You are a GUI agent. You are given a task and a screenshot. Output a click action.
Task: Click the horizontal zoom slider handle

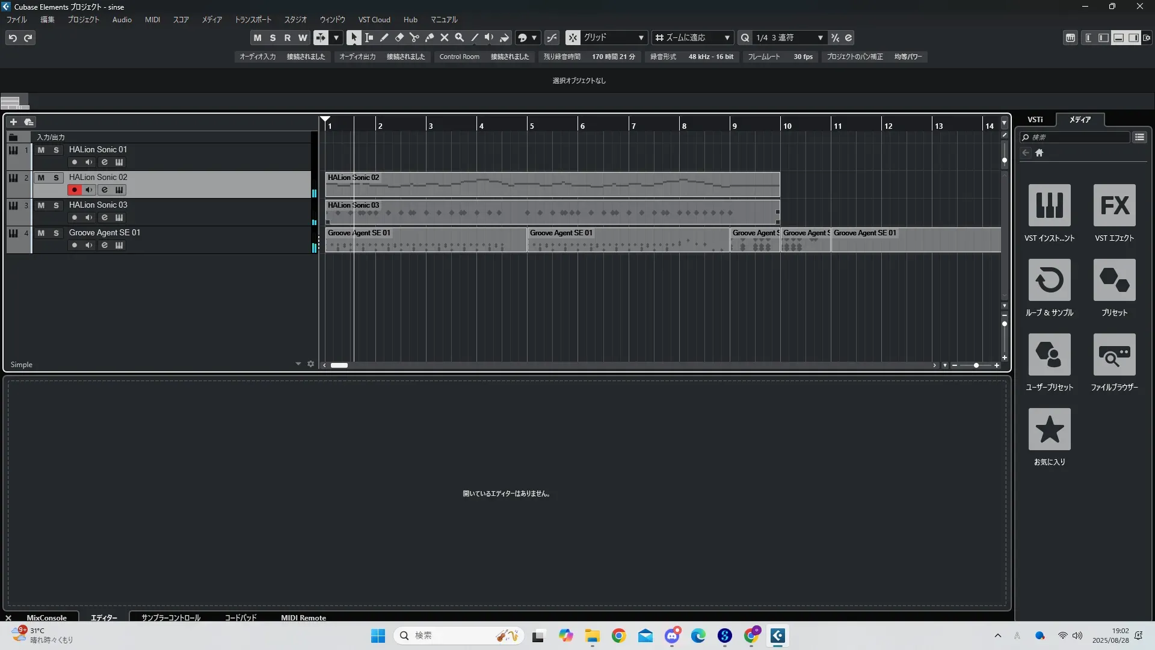[x=976, y=365]
